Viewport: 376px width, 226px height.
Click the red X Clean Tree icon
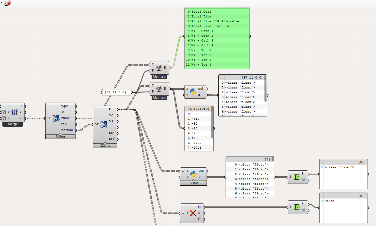[x=193, y=213]
